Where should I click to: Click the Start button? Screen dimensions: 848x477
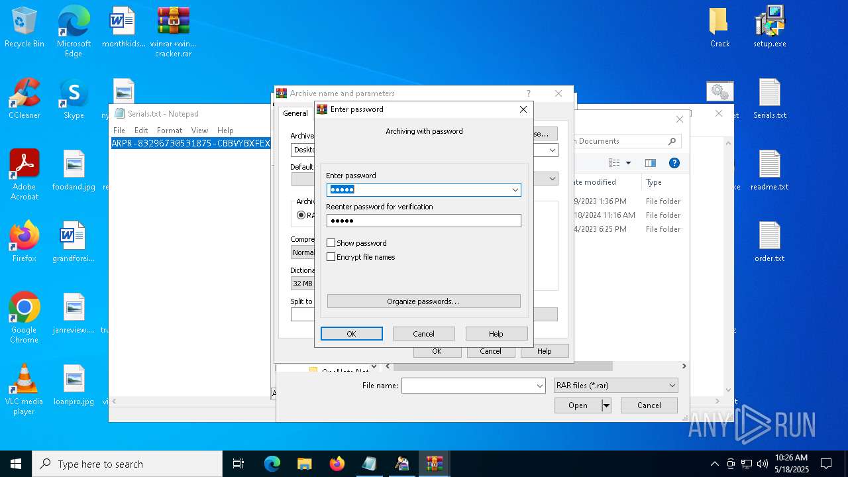(x=16, y=464)
